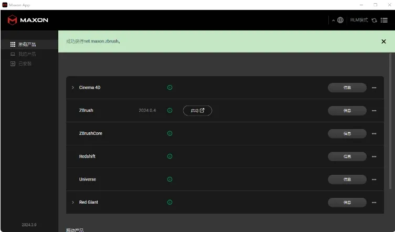Image resolution: width=395 pixels, height=232 pixels.
Task: Launch ZBrush with the 启动 button
Action: (197, 111)
